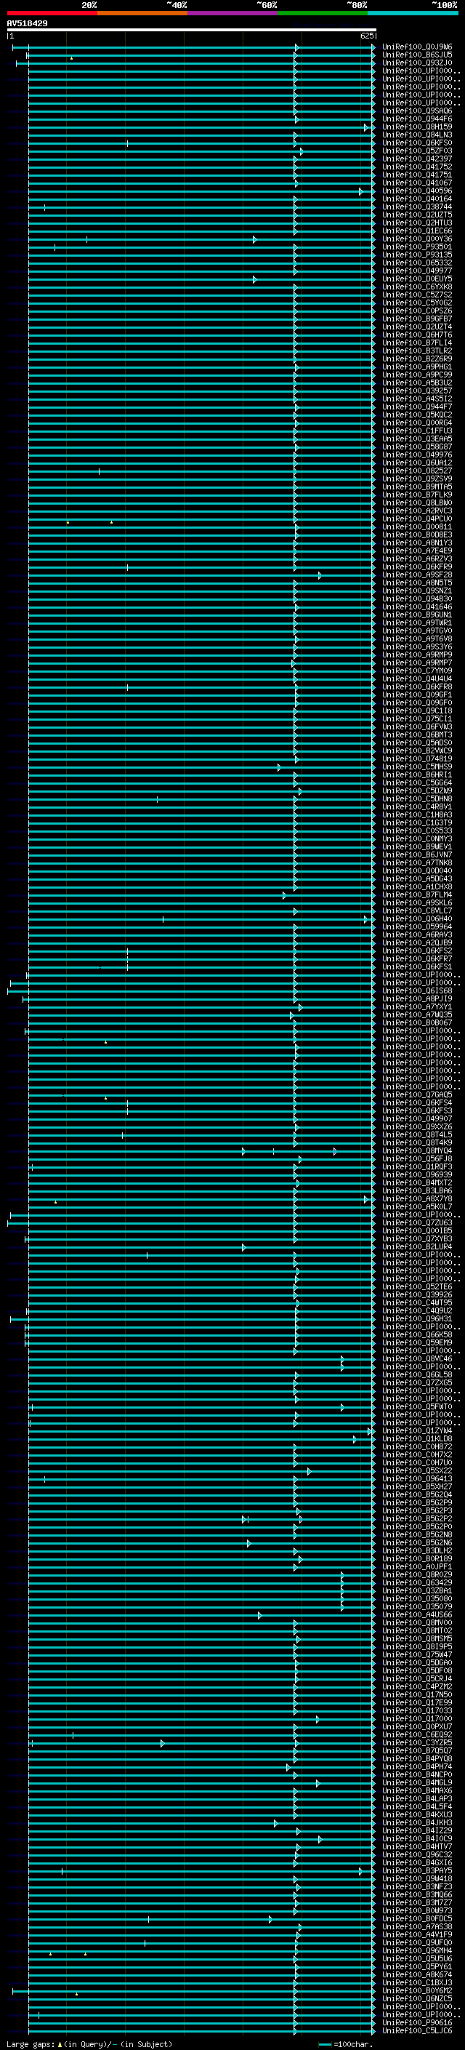Image resolution: width=465 pixels, height=2050 pixels.
Task: Select the query name AV518429
Action: pyautogui.click(x=27, y=23)
